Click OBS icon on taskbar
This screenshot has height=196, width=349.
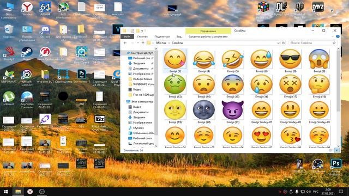pyautogui.click(x=42, y=192)
